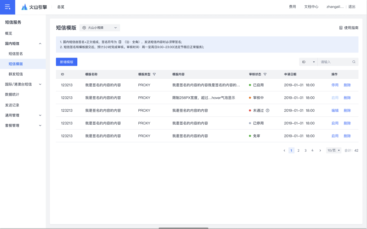
Task: Click 启用 on the 已停用 row
Action: 335,123
